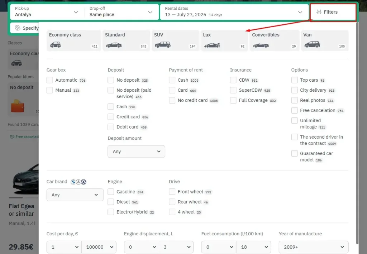Screen dimensions: 367x254
Task: Tick the Rear wheel drive checkbox
Action: click(x=172, y=202)
